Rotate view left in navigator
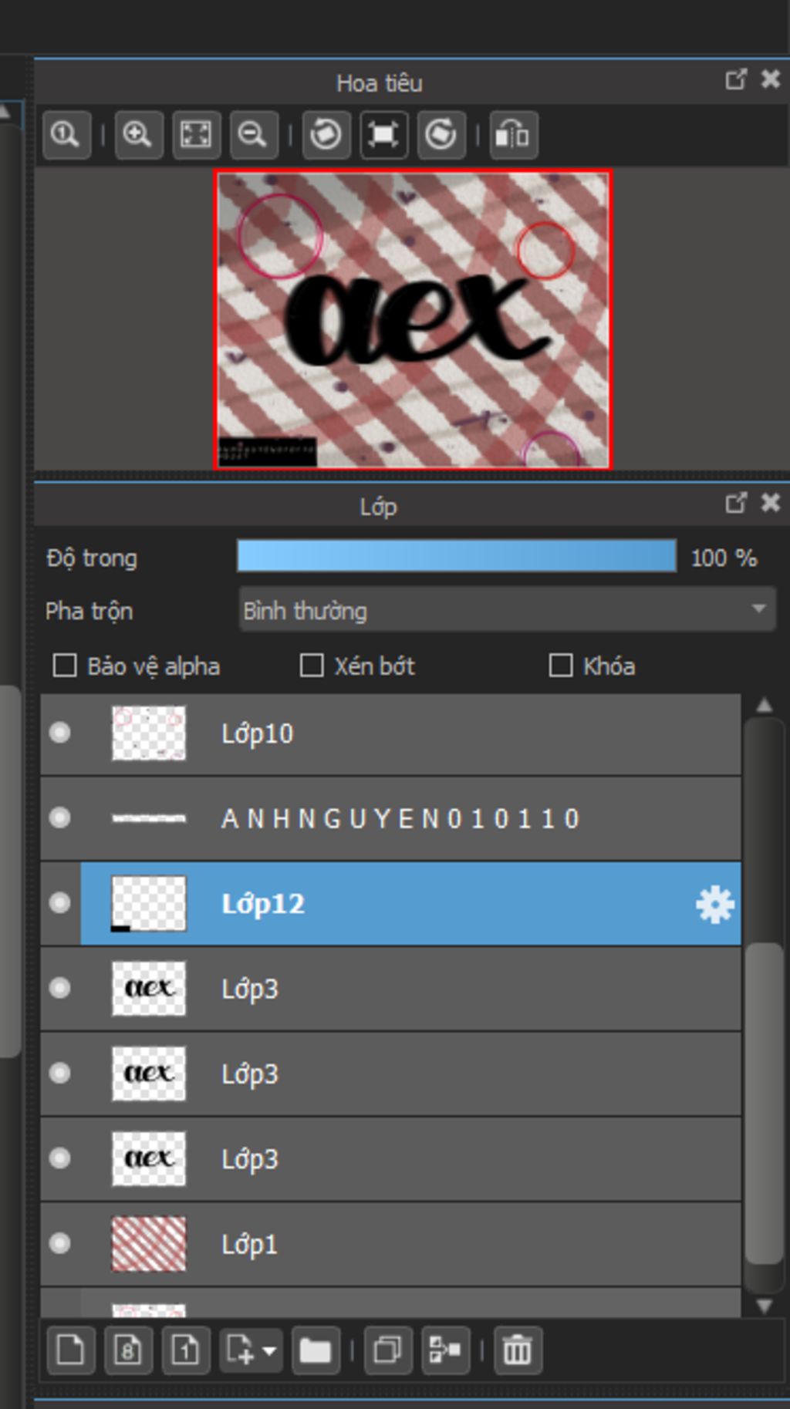 coord(326,135)
